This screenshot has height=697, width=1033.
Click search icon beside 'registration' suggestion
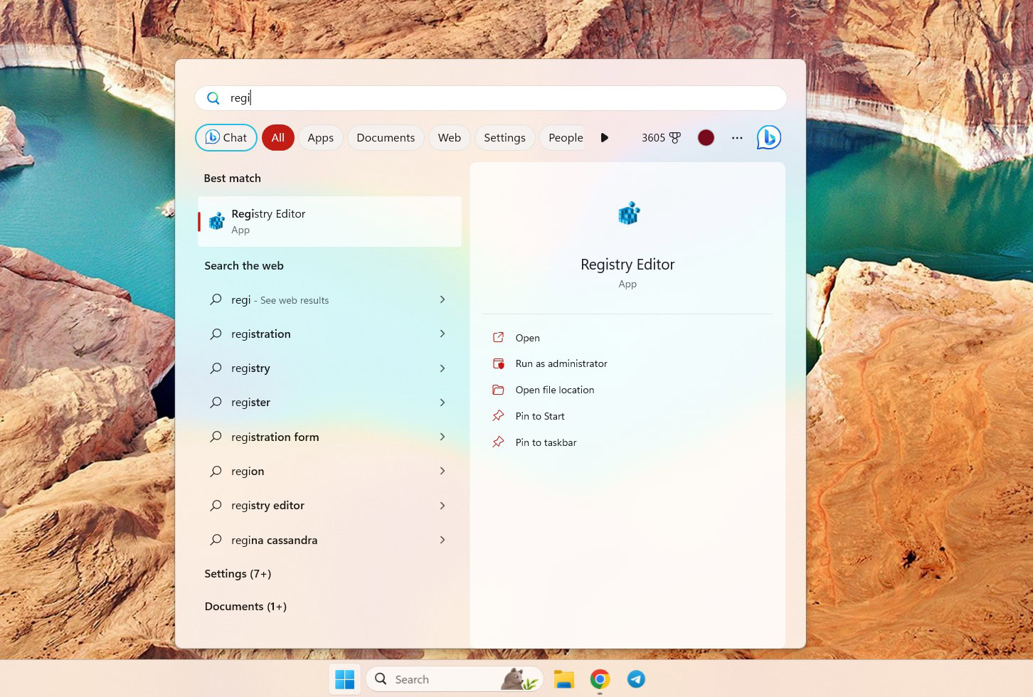coord(216,334)
